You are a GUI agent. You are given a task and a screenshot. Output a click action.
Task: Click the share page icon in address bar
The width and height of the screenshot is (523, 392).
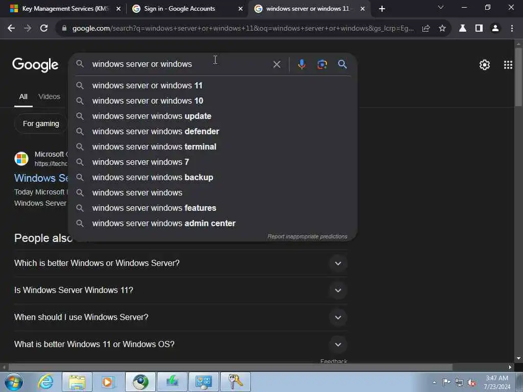coord(425,29)
